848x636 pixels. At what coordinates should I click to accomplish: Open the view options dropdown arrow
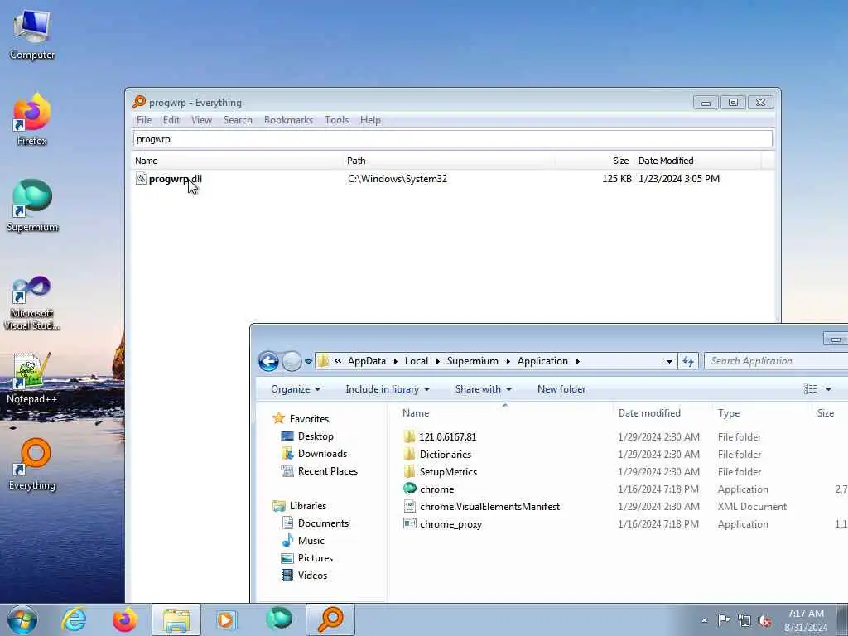(828, 389)
